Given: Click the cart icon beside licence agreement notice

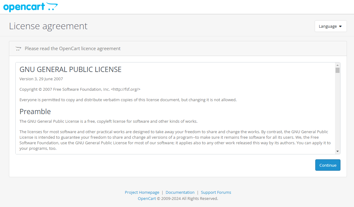Looking at the screenshot, I should click(x=18, y=49).
